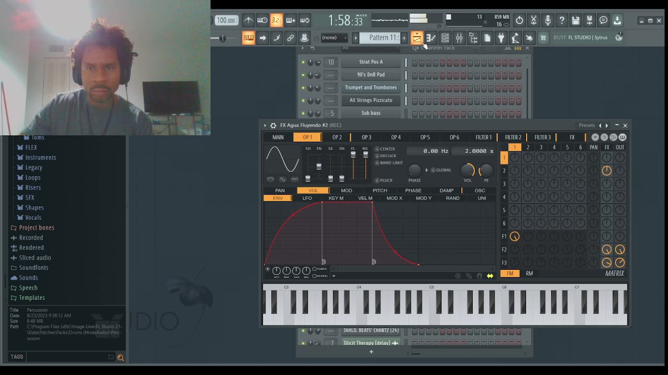Click the stamp tool icon
The image size is (668, 375).
[304, 37]
